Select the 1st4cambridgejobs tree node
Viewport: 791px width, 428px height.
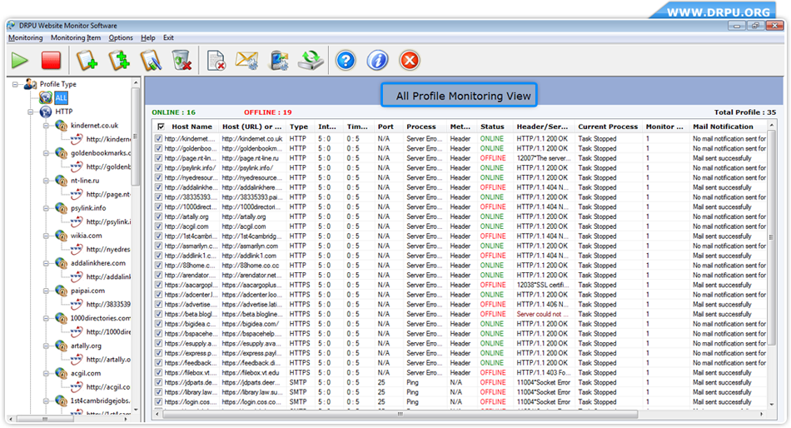pos(101,401)
